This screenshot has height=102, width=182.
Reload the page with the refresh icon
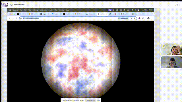click(x=17, y=18)
